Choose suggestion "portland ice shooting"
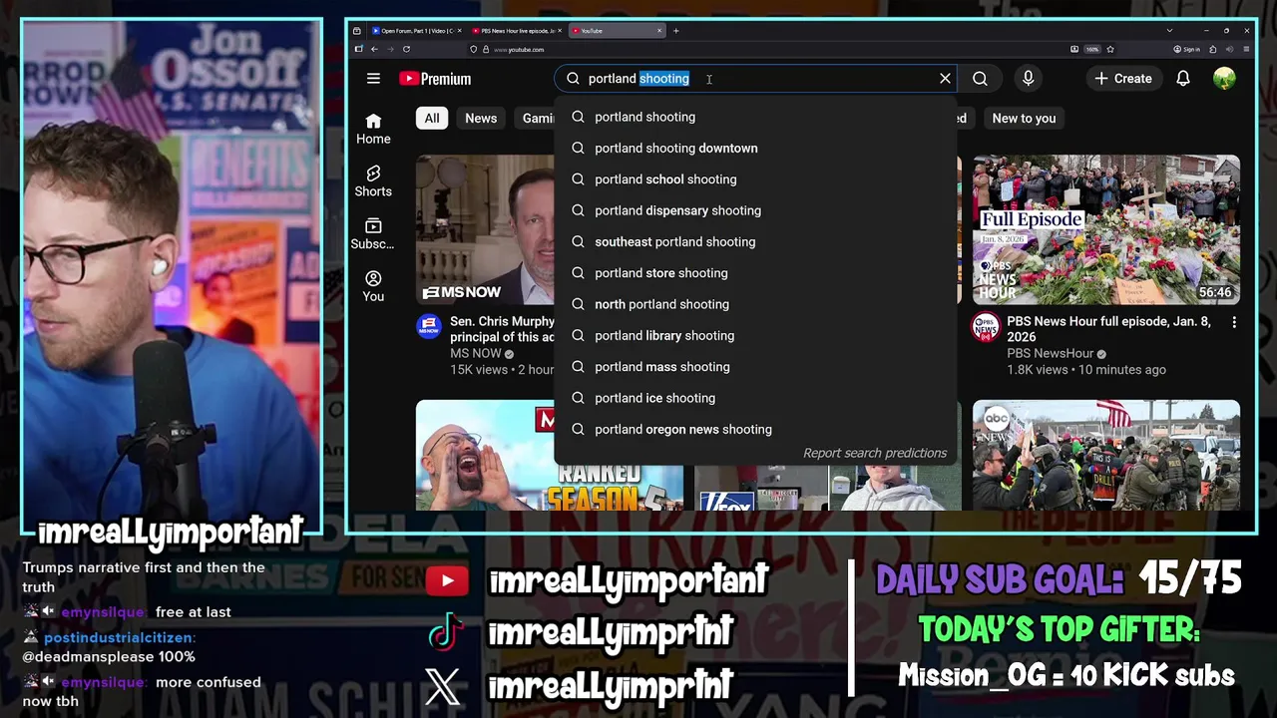Screen dimensions: 1277x718 tap(755, 398)
